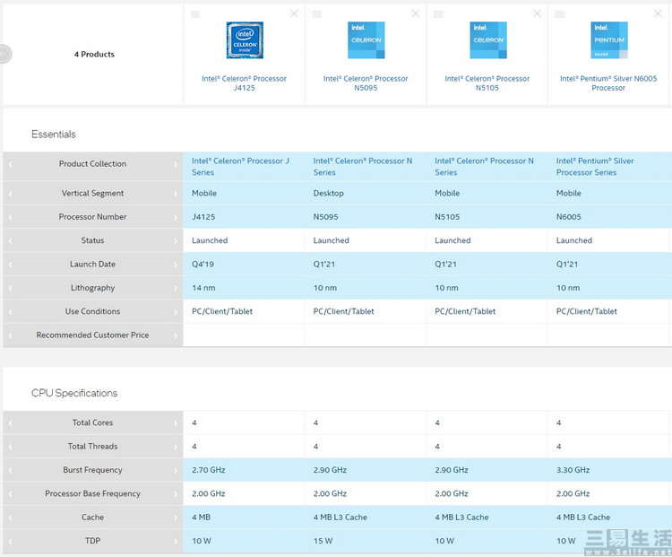Click right chevron on Use Conditions row
Viewport: 672px width, 557px height.
[176, 312]
